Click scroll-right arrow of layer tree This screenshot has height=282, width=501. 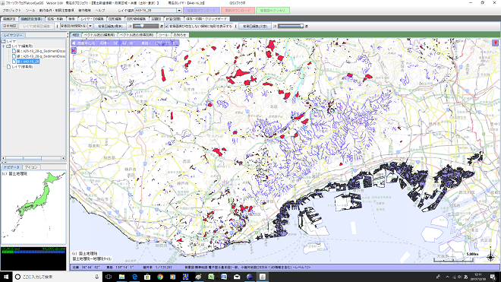[63, 158]
